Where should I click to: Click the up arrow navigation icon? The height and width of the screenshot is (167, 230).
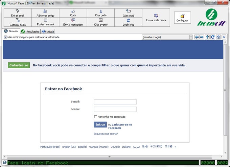[207, 37]
